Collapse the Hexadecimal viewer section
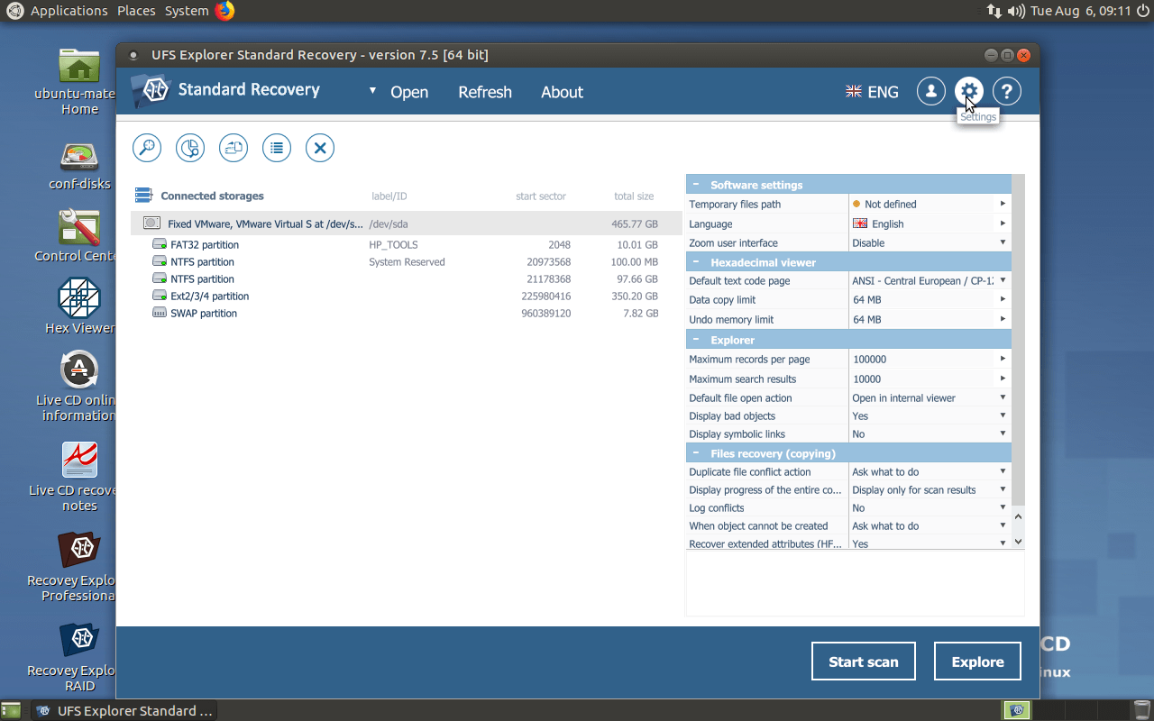Screen dimensions: 1154x721 pyautogui.click(x=696, y=262)
